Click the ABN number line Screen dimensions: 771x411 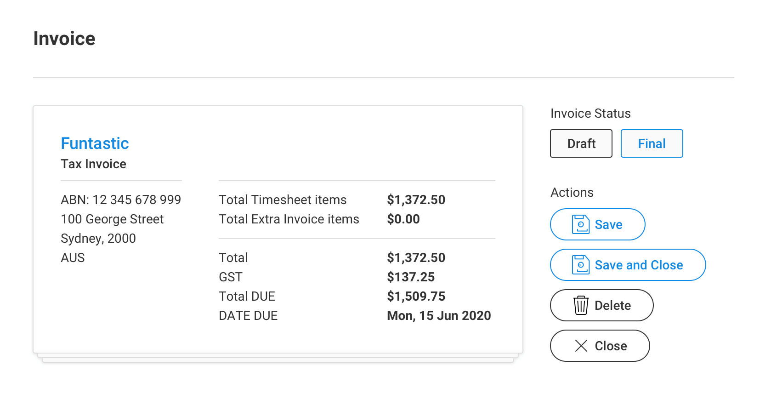point(121,200)
